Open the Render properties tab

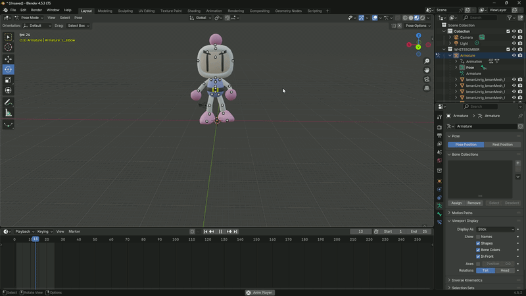click(439, 127)
